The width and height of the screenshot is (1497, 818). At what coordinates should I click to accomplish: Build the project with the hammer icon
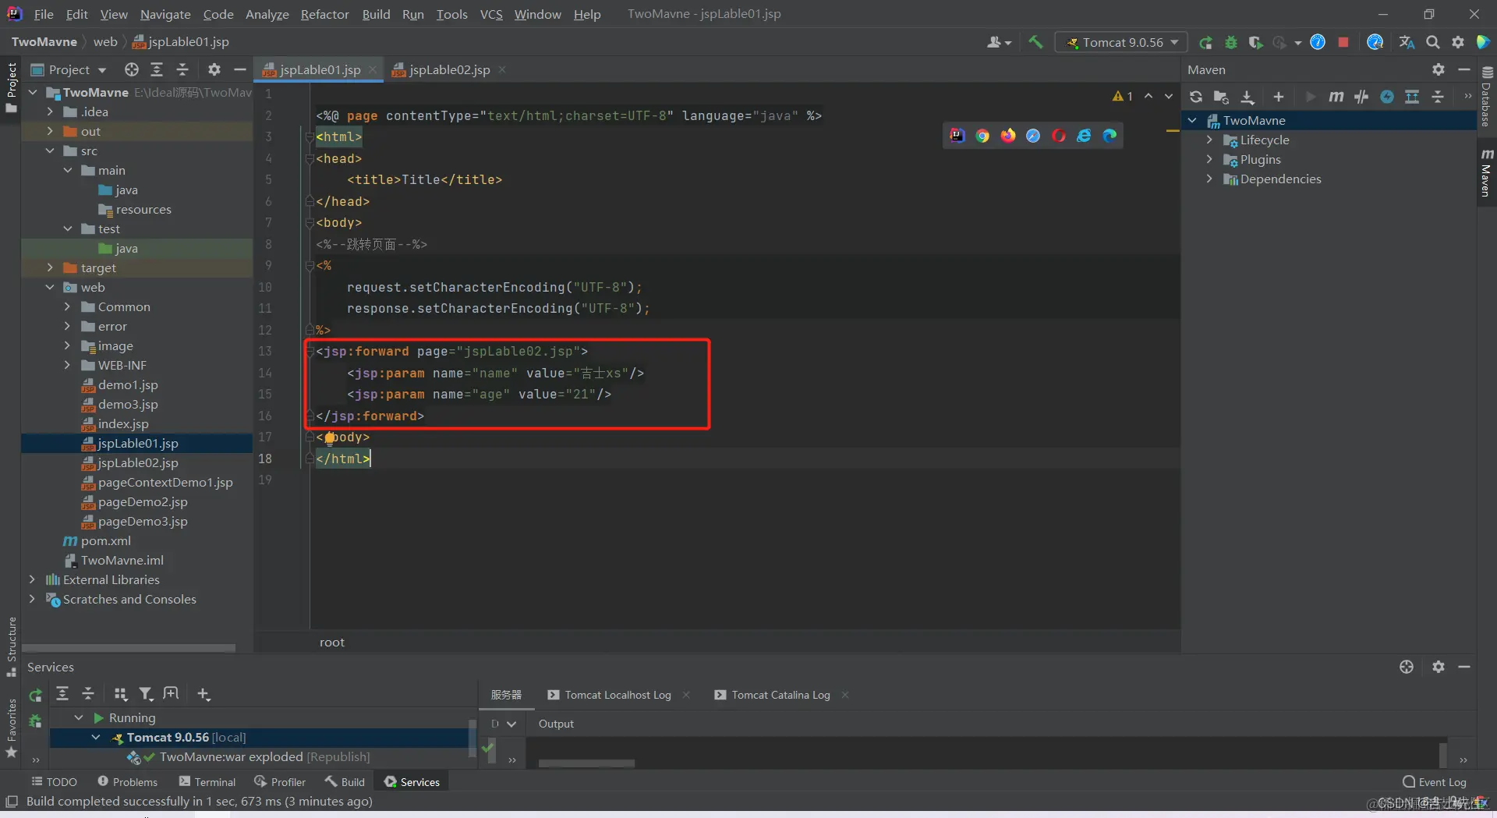(x=1035, y=42)
